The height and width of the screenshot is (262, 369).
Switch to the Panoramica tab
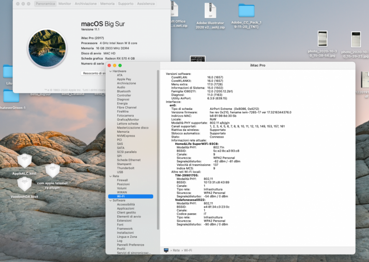pyautogui.click(x=45, y=4)
